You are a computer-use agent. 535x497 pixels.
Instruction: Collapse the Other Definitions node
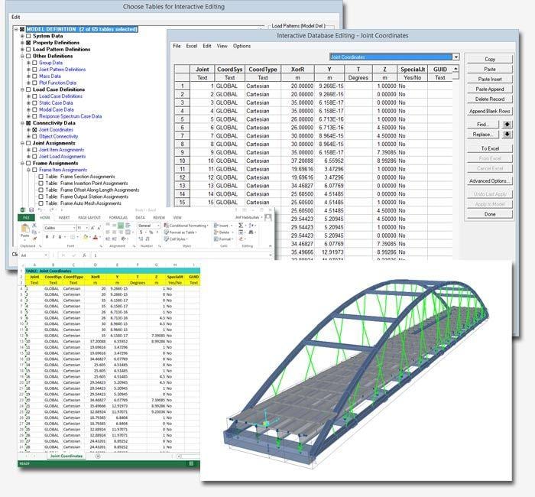[22, 56]
